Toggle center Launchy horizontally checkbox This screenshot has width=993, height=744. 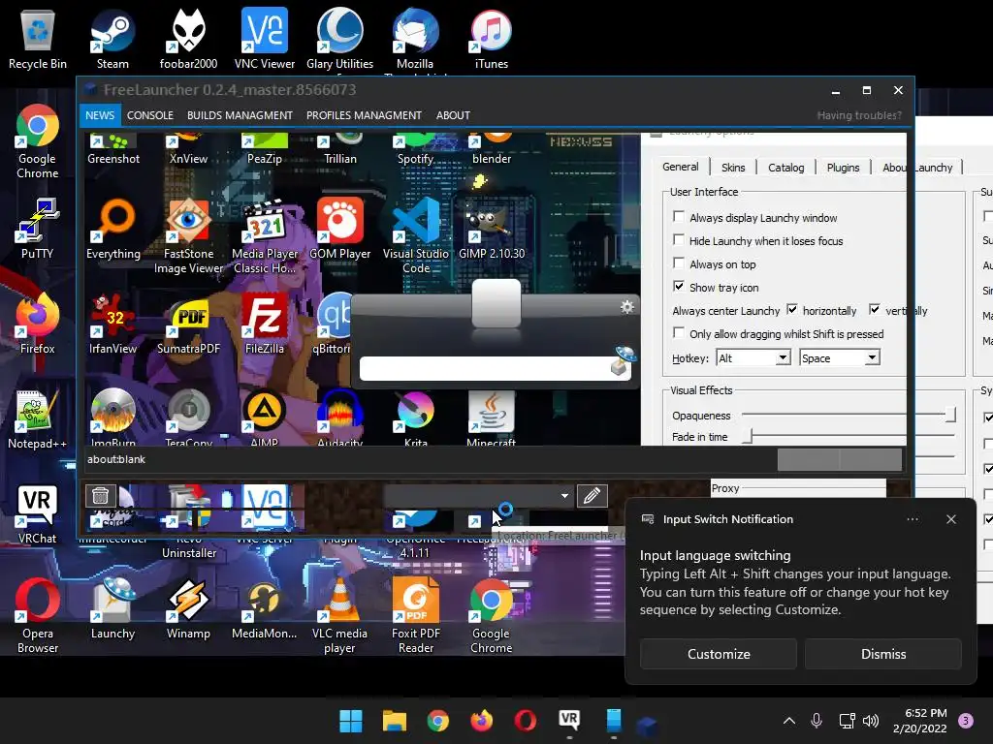tap(791, 310)
